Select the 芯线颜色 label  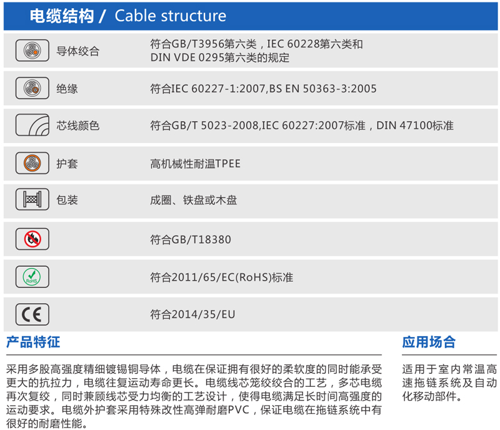point(78,126)
